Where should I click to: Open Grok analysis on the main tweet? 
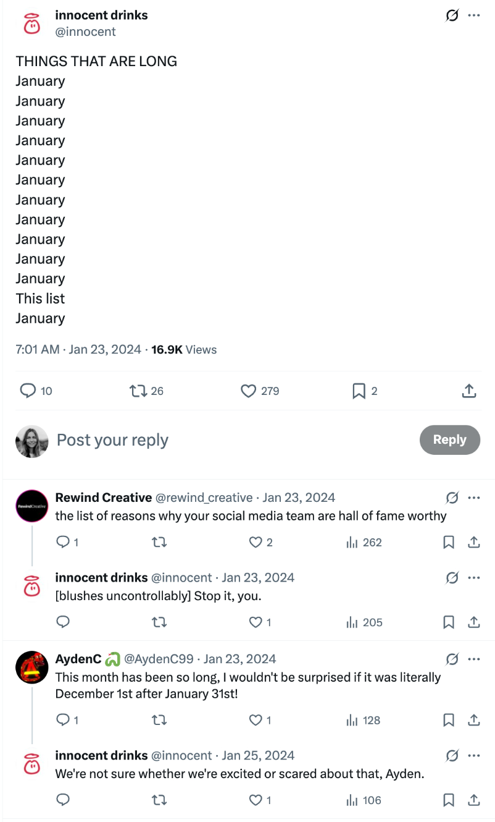tap(452, 15)
